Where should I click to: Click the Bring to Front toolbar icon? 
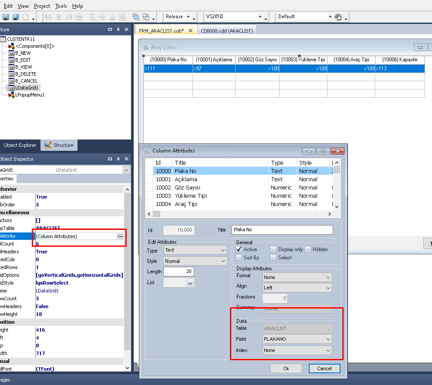[135, 17]
